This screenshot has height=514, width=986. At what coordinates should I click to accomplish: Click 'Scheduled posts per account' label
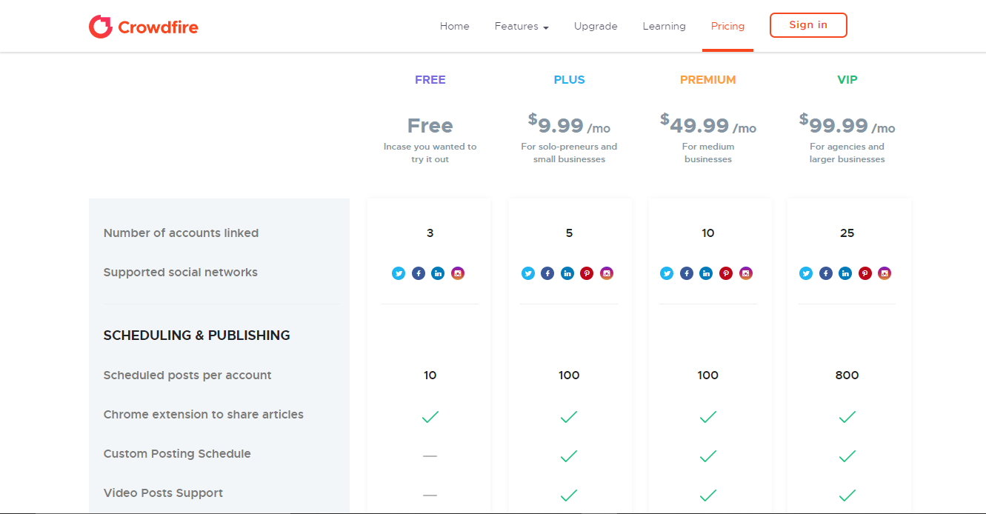click(187, 376)
